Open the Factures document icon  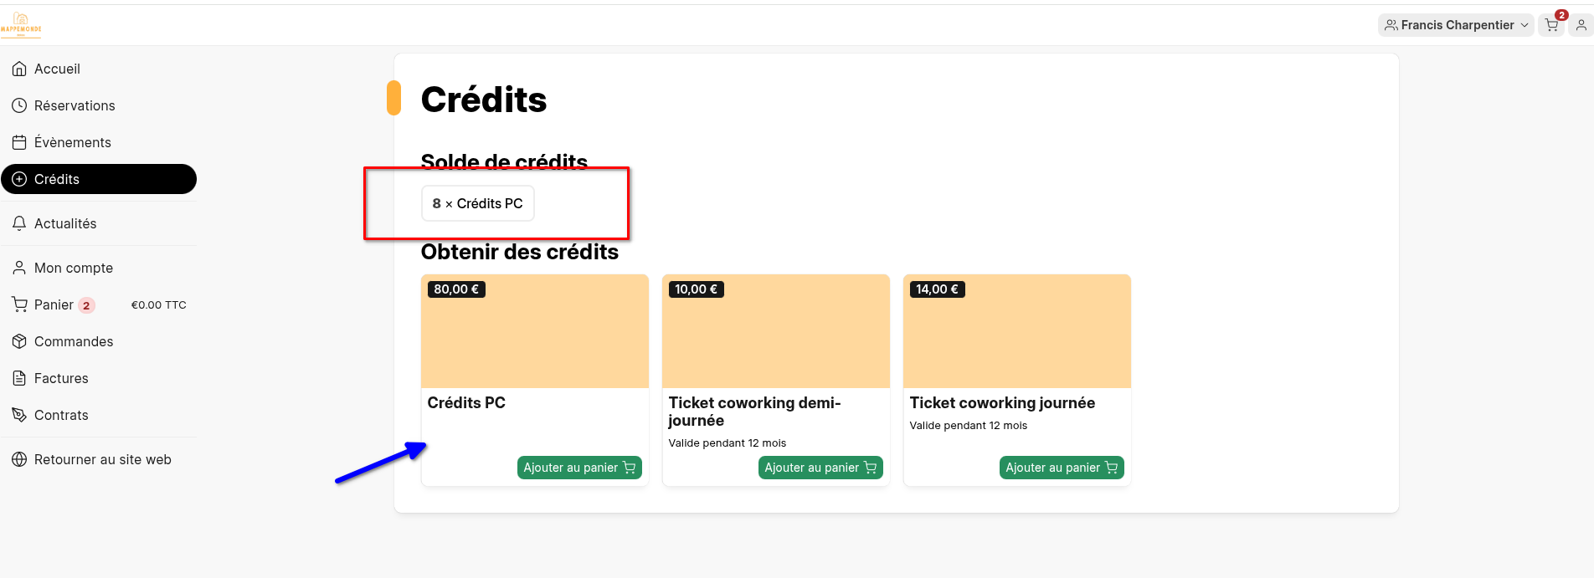[x=19, y=378]
